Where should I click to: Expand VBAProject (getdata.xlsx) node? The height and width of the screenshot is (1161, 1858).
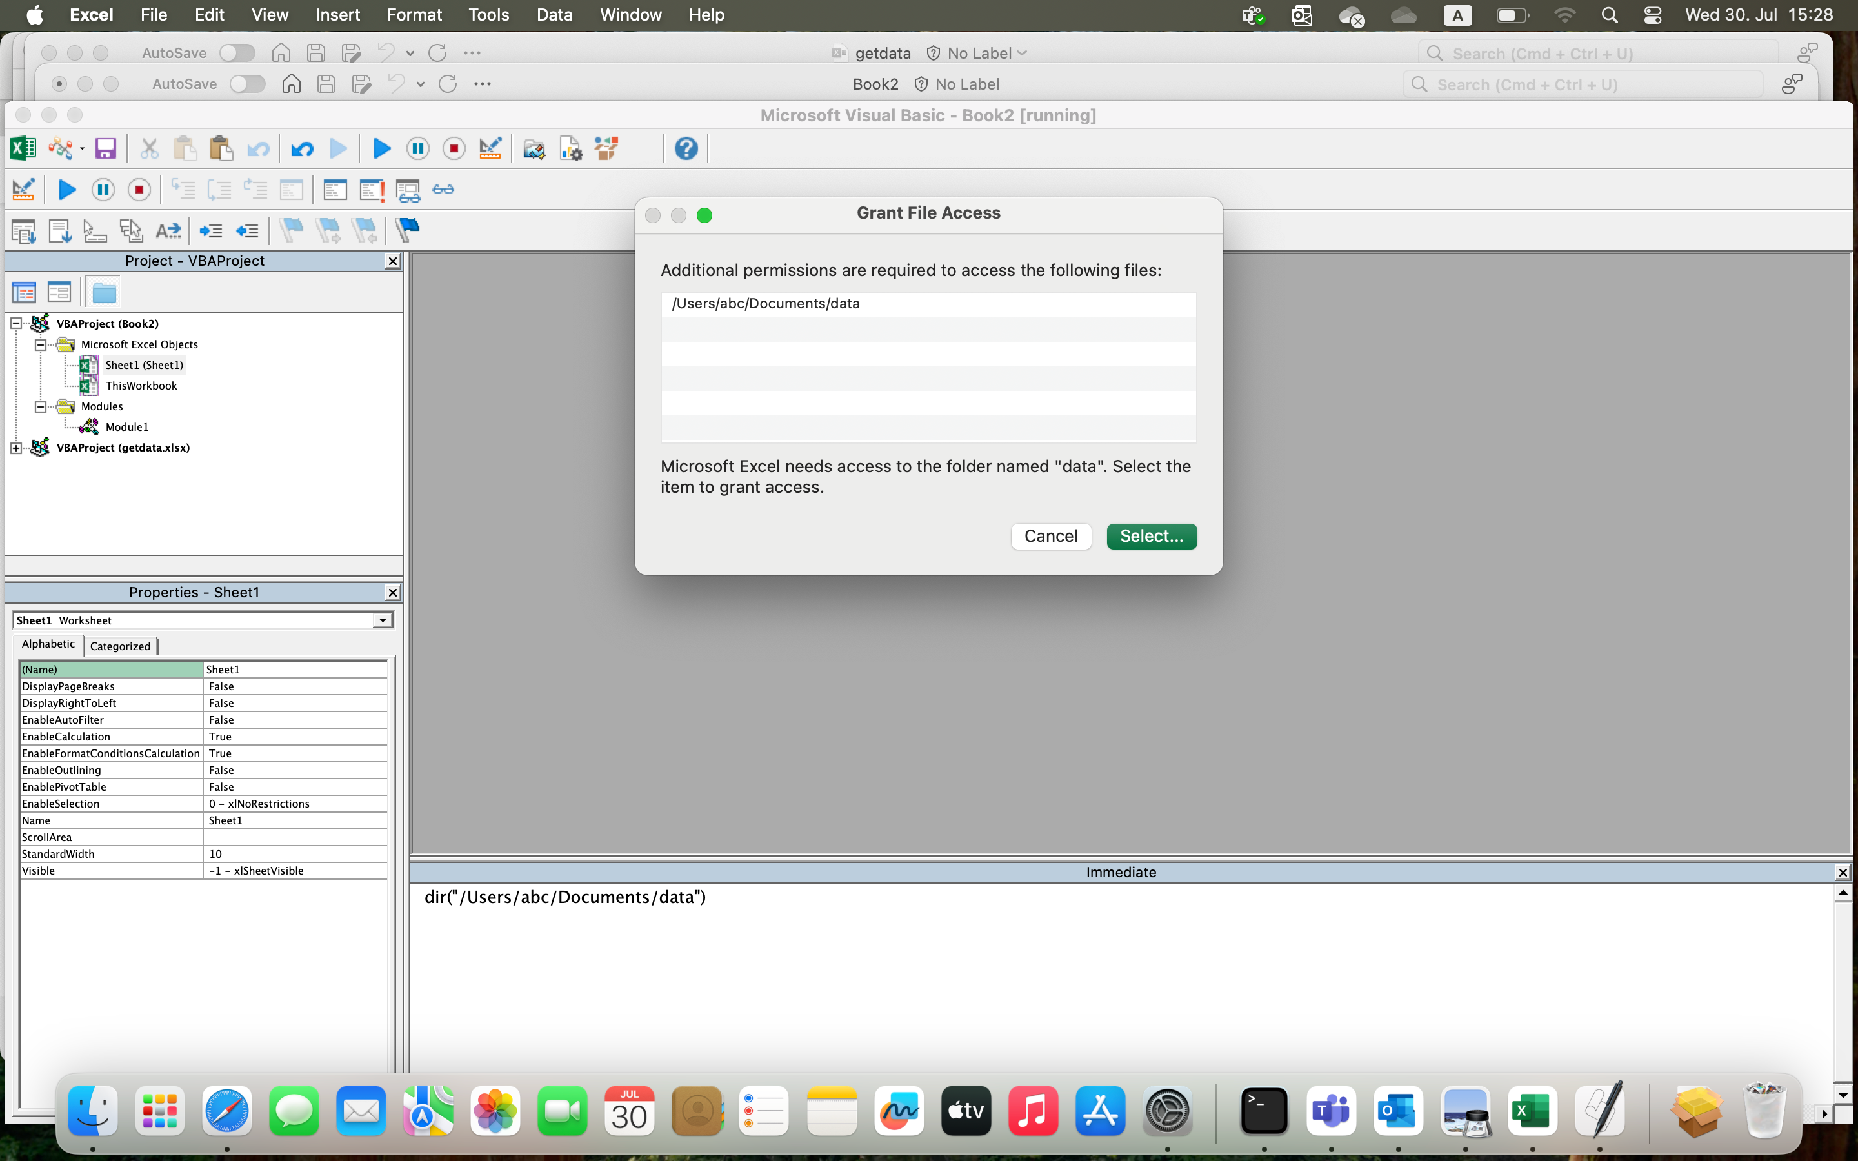click(x=15, y=448)
